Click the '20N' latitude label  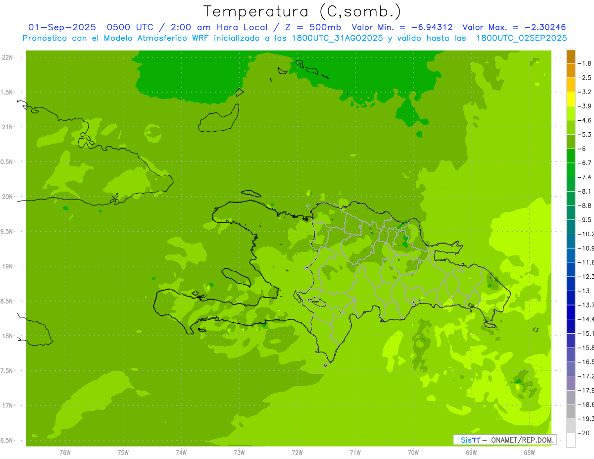7,197
